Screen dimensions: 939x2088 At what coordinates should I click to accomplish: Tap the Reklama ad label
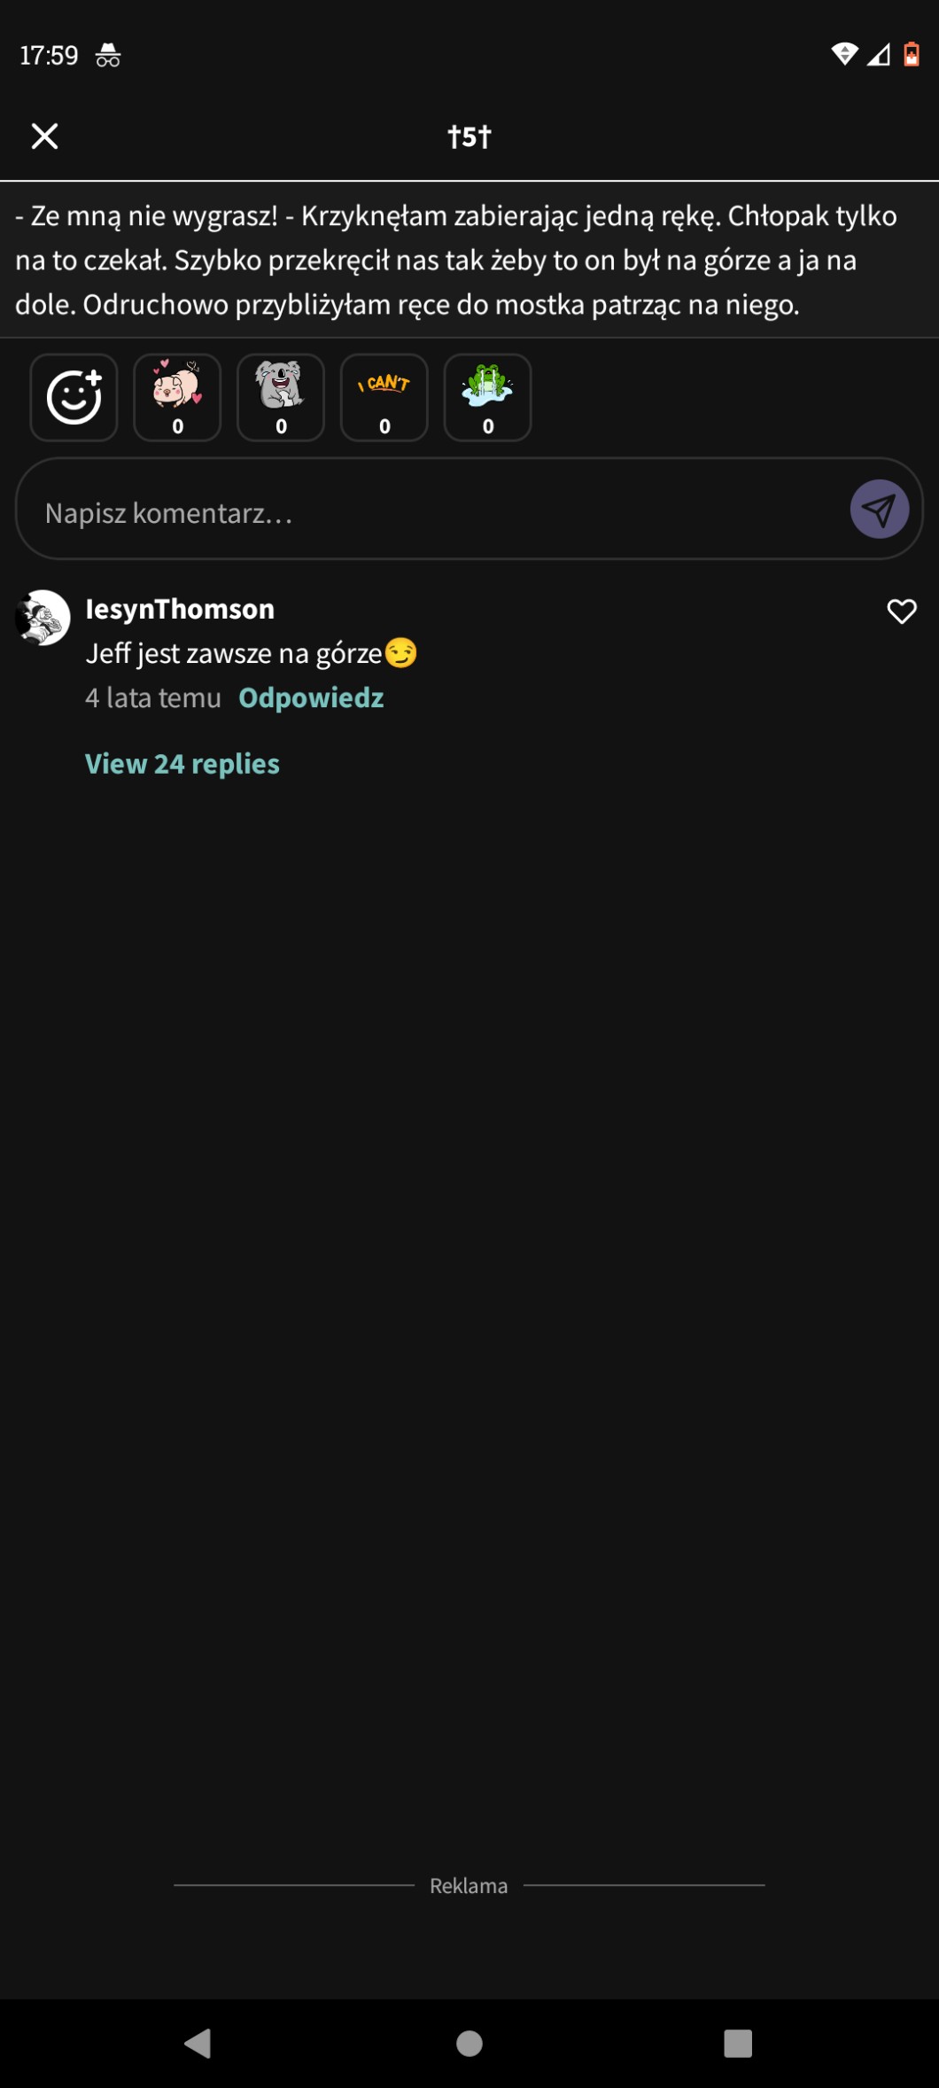pyautogui.click(x=469, y=1886)
